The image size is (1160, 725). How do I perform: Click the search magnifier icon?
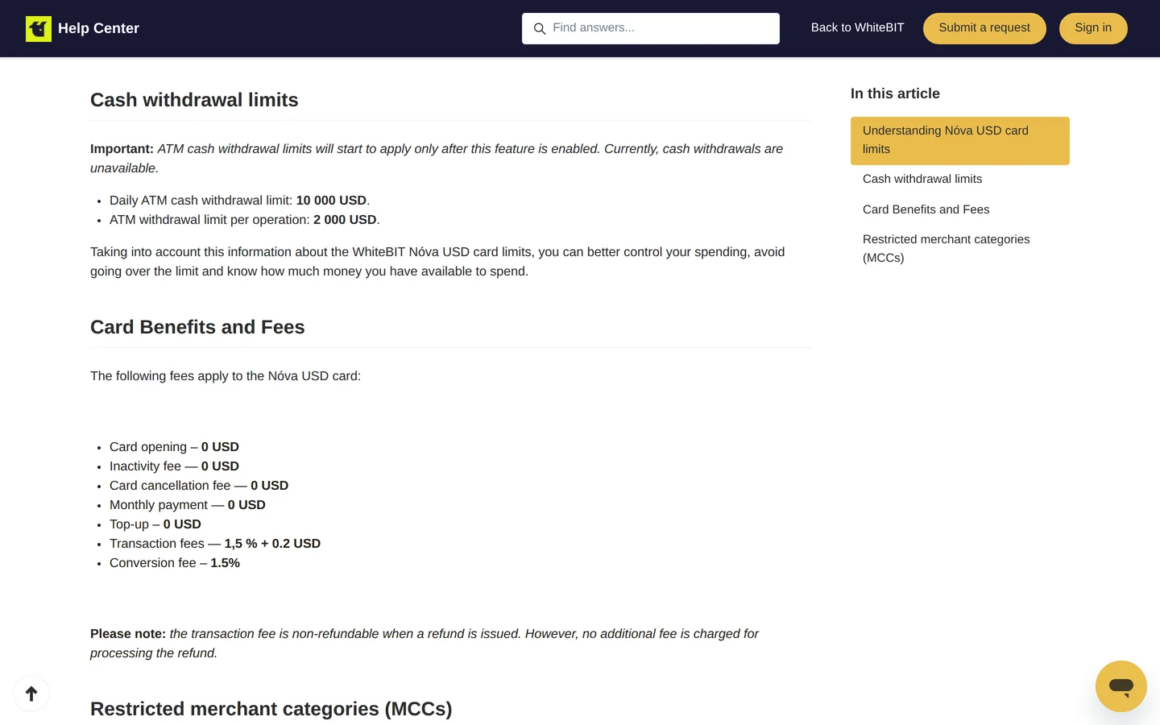point(540,28)
